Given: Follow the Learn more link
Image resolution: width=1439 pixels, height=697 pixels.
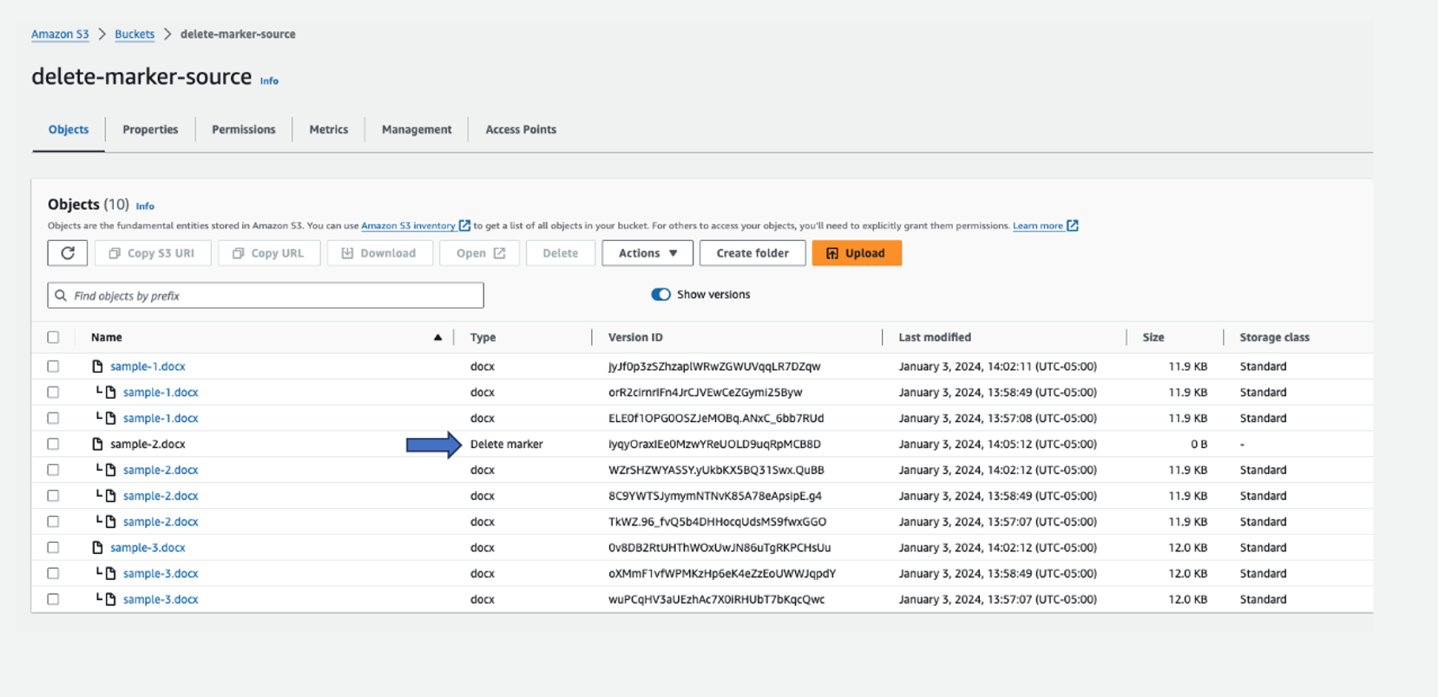Looking at the screenshot, I should coord(1045,225).
